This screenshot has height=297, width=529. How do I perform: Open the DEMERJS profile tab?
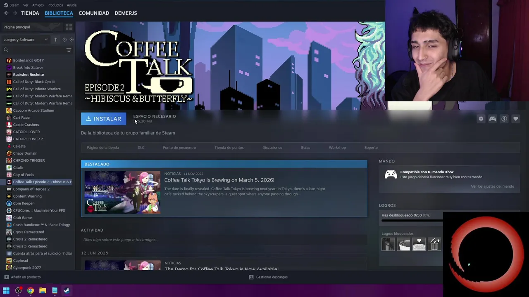point(126,13)
